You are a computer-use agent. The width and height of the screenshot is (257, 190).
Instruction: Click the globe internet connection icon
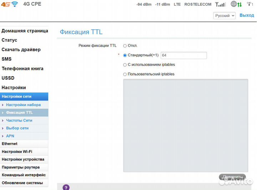233,4
